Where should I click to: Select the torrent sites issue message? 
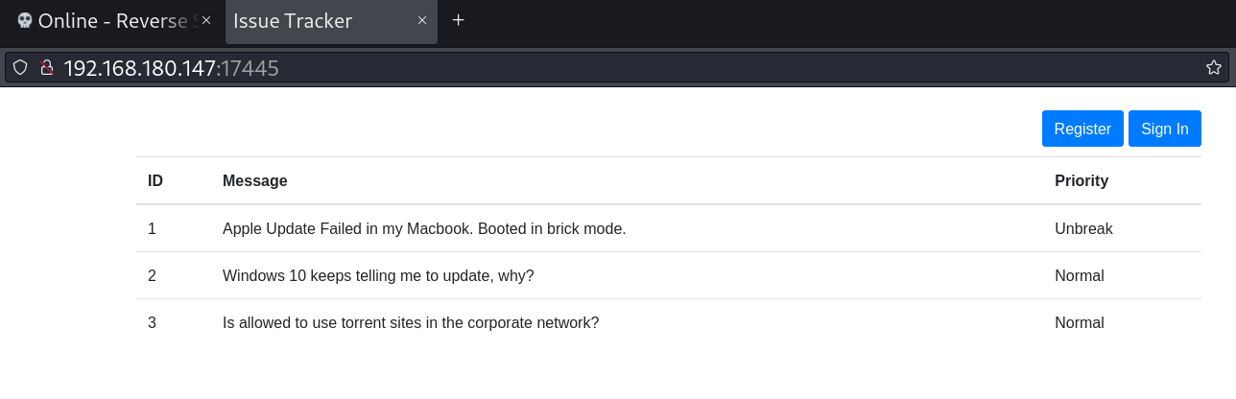point(410,322)
